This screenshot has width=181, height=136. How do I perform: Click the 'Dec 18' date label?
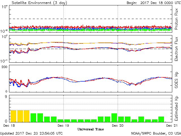point(9,126)
